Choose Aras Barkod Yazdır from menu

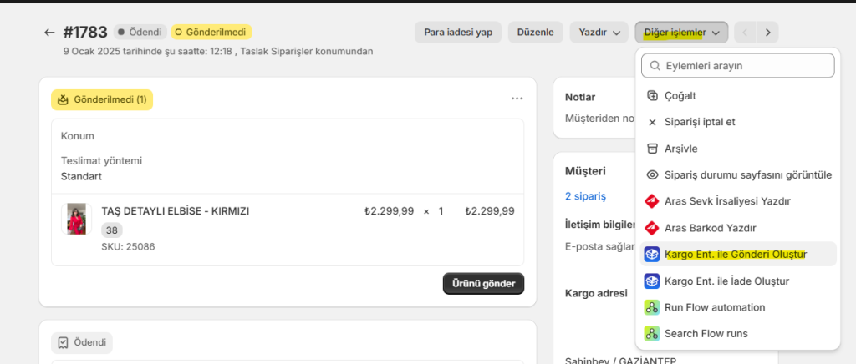[x=710, y=228]
